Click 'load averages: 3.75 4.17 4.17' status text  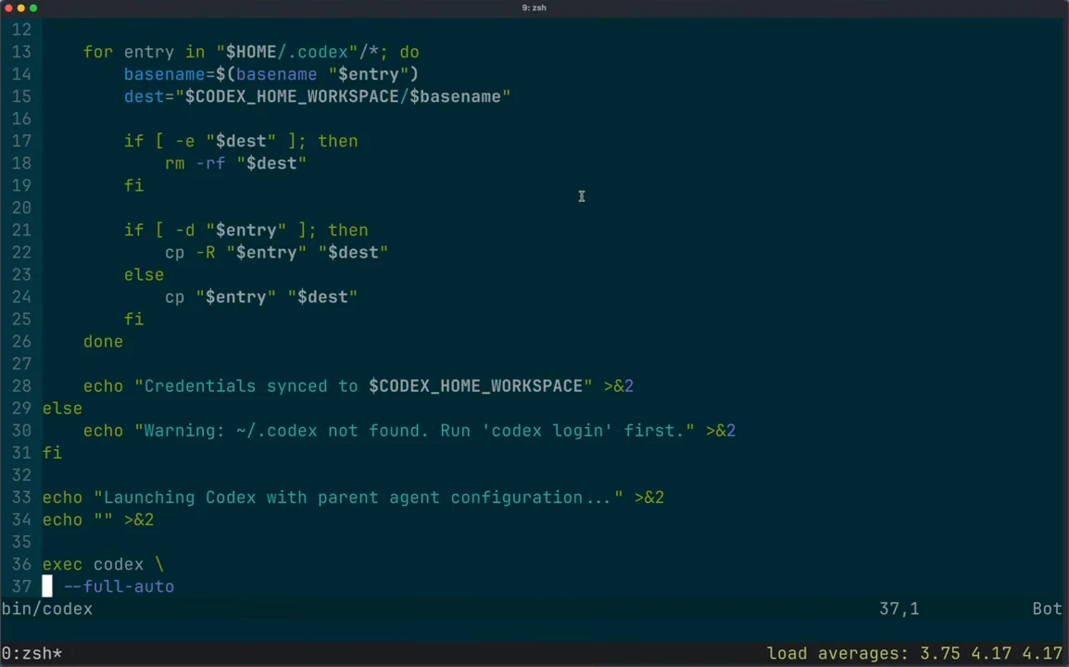tap(914, 653)
